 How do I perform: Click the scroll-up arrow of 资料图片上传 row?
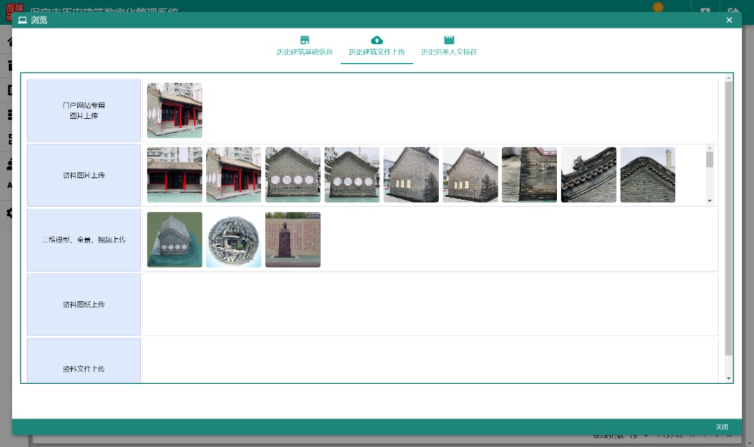[710, 148]
